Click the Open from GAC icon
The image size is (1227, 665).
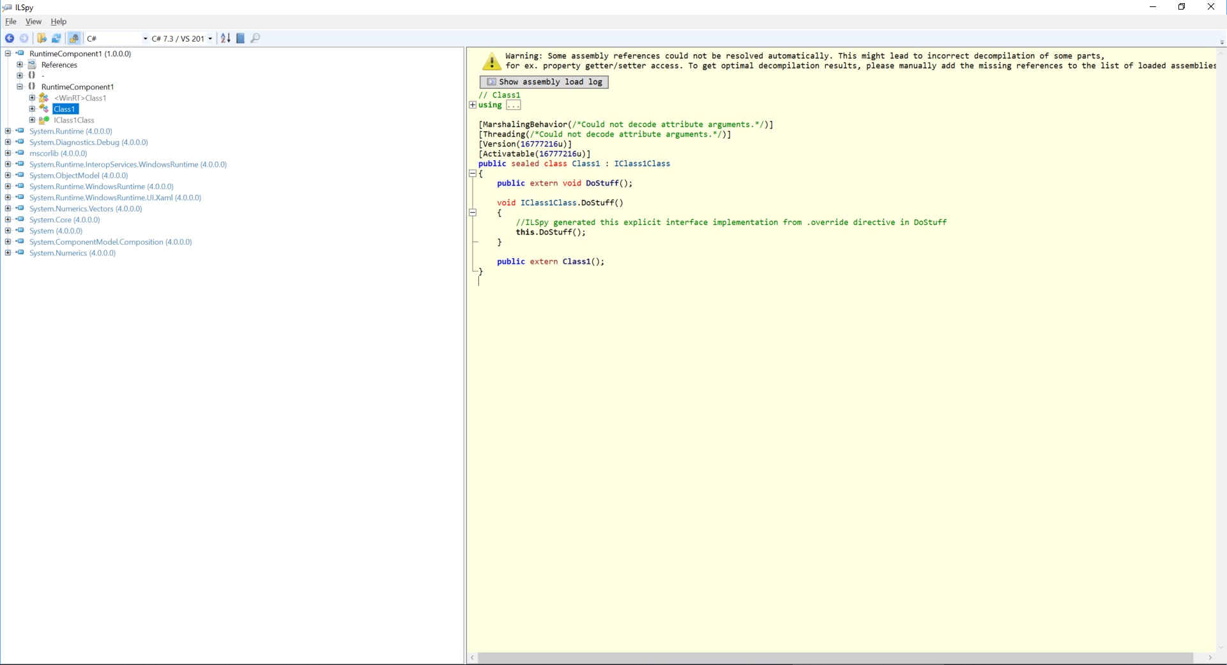coord(73,38)
